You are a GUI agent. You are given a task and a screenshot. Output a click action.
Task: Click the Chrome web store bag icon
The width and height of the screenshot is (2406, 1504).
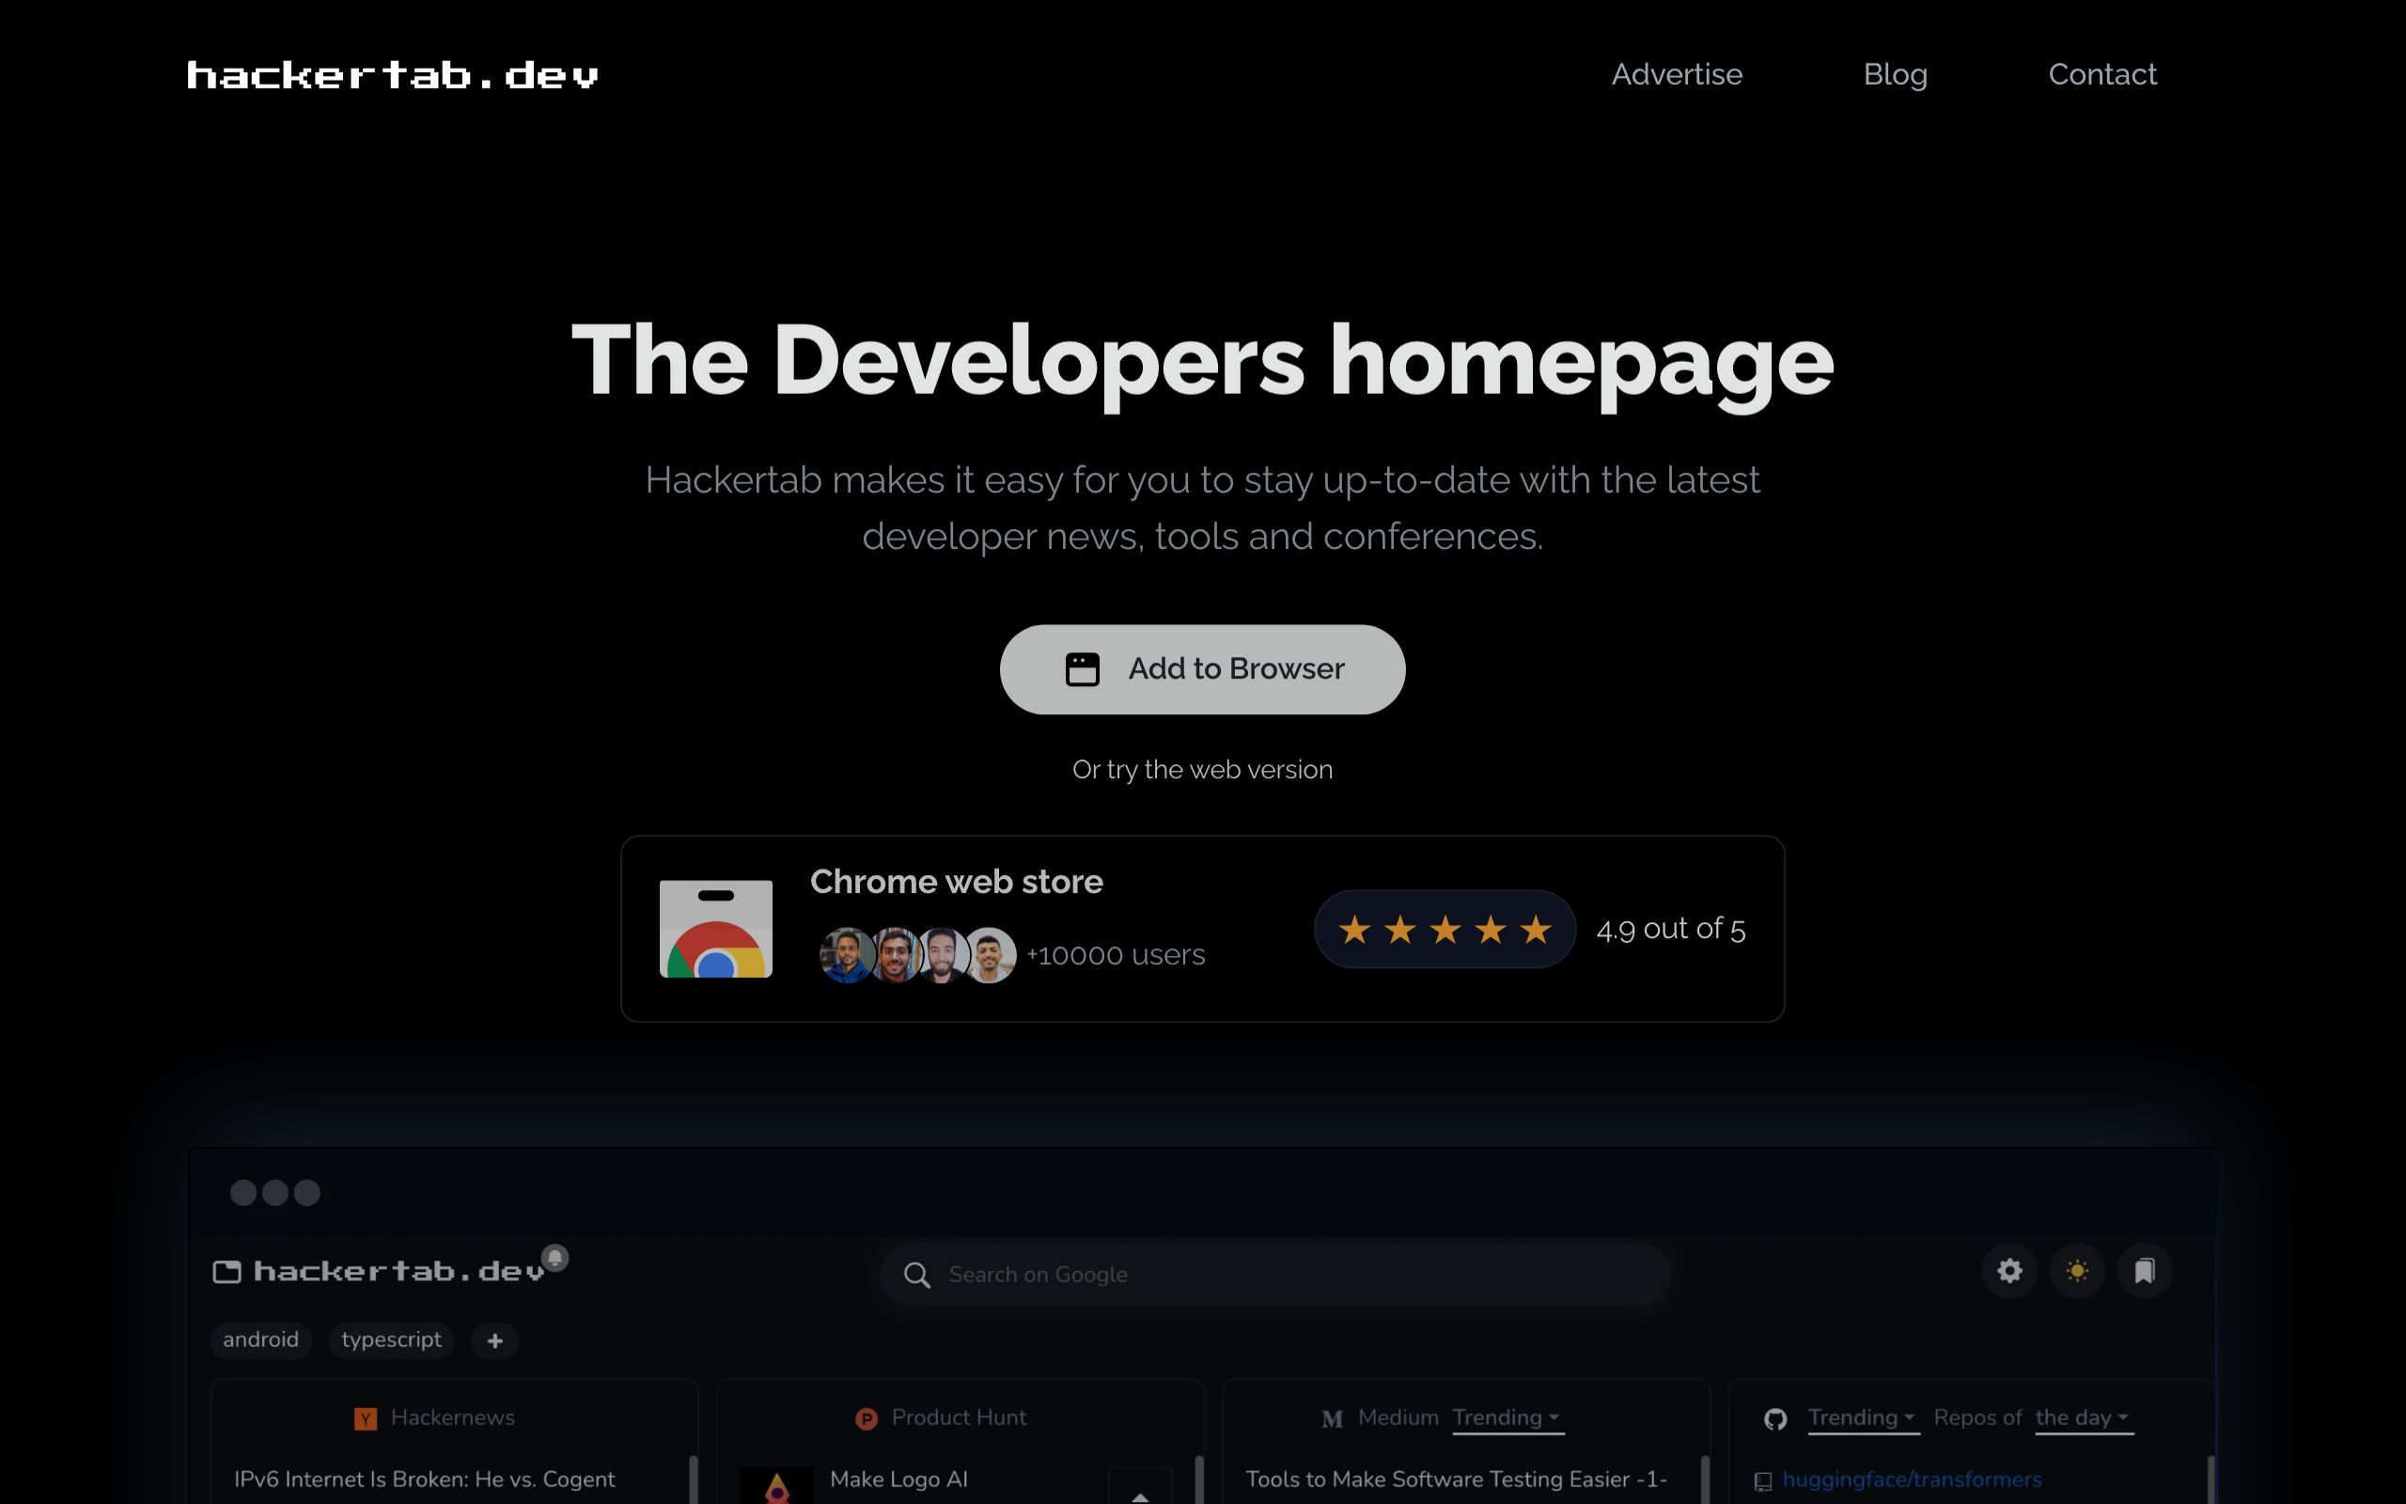pos(716,928)
